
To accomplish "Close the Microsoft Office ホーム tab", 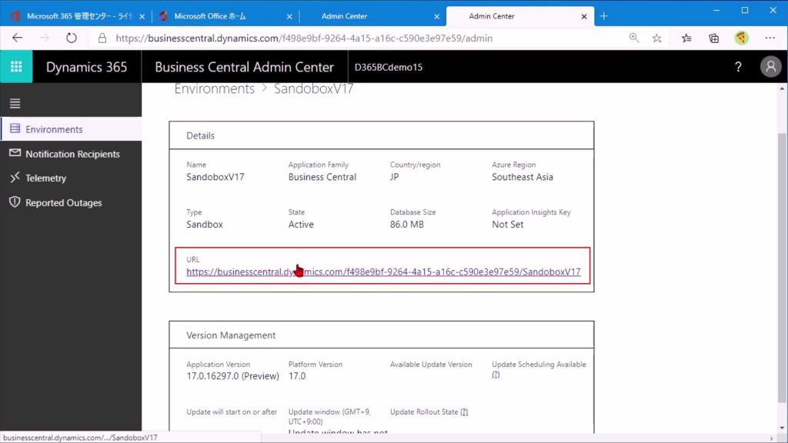I will 289,17.
